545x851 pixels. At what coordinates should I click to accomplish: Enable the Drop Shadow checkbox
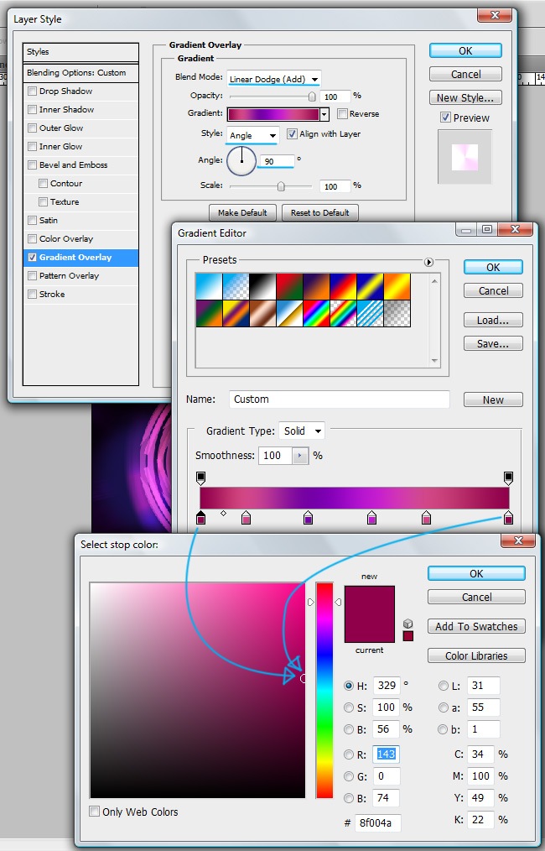click(32, 91)
